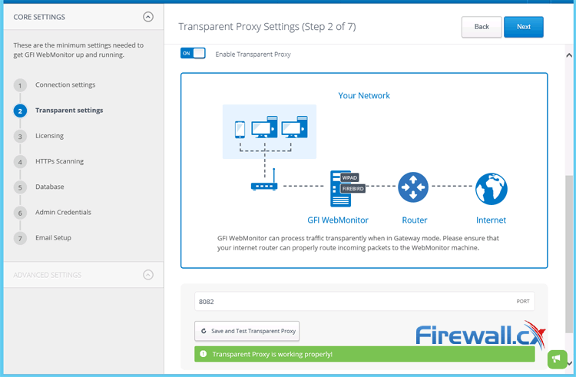This screenshot has width=576, height=377.
Task: Click the Next button
Action: [524, 27]
